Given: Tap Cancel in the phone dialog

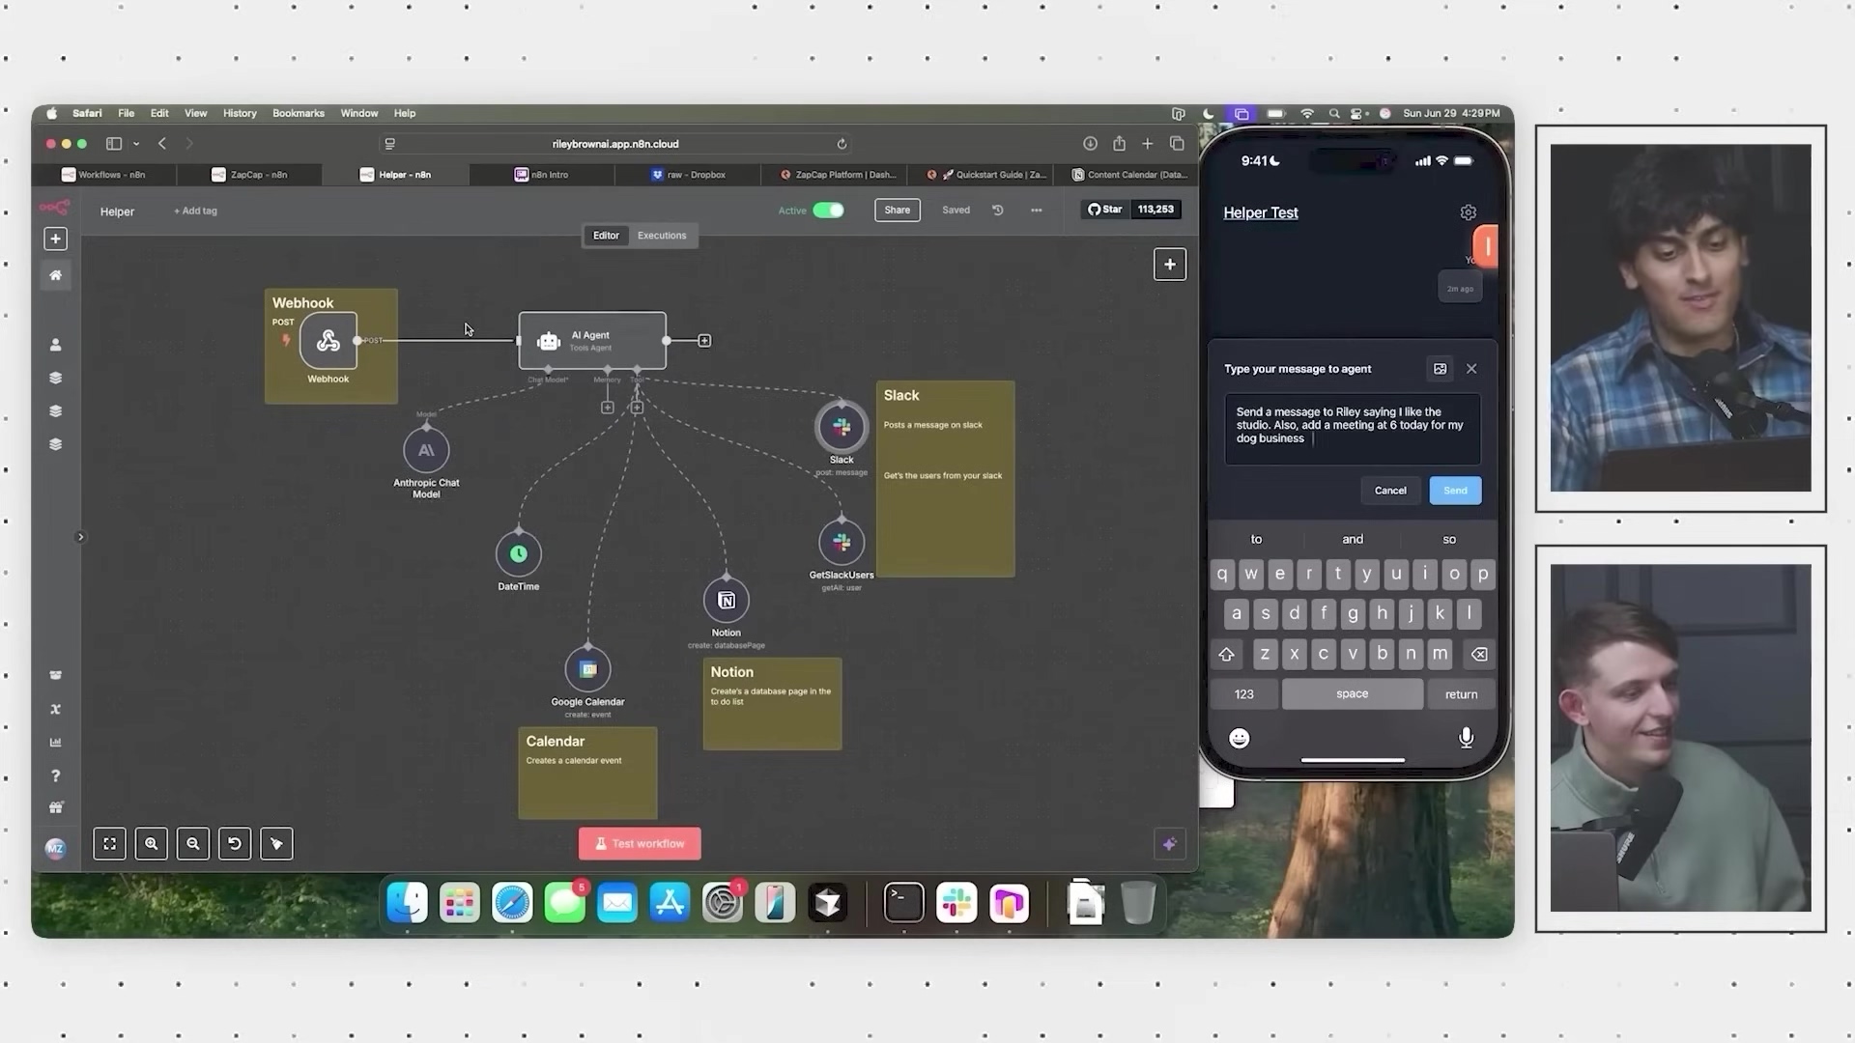Looking at the screenshot, I should point(1390,491).
